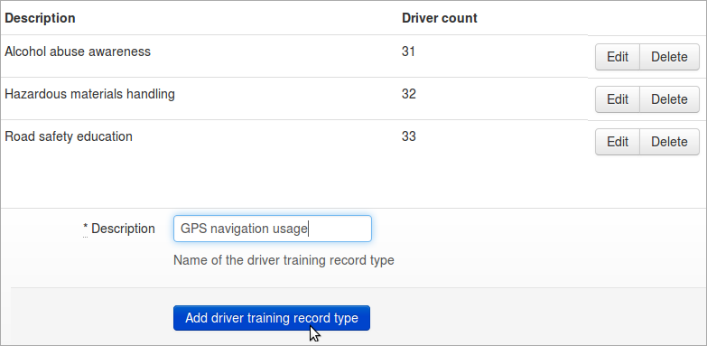The width and height of the screenshot is (707, 346).
Task: Delete the Hazardous materials handling record type
Action: tap(670, 99)
